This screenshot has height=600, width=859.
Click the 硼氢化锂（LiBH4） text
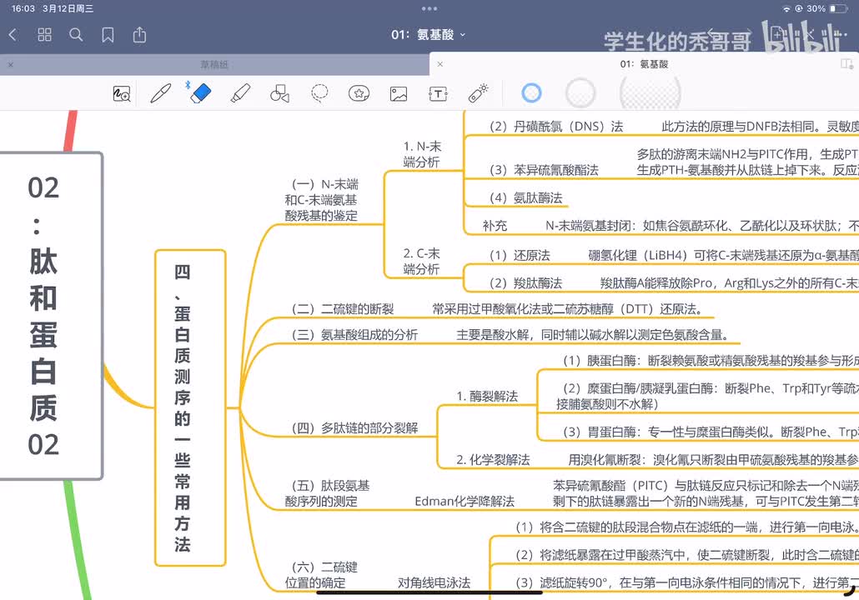pos(638,255)
